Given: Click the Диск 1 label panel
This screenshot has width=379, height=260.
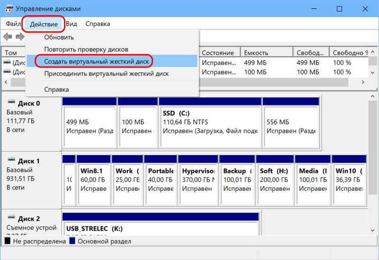Looking at the screenshot, I should (31, 180).
